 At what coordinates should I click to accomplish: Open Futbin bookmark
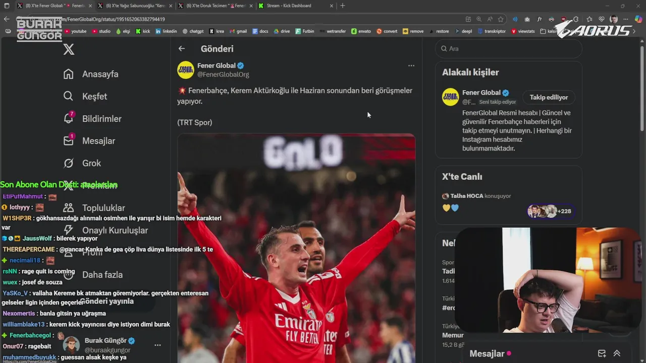point(304,31)
